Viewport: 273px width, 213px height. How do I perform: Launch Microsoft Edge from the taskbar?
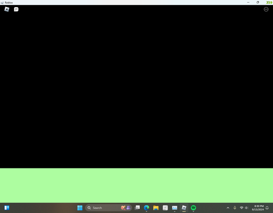click(x=146, y=208)
